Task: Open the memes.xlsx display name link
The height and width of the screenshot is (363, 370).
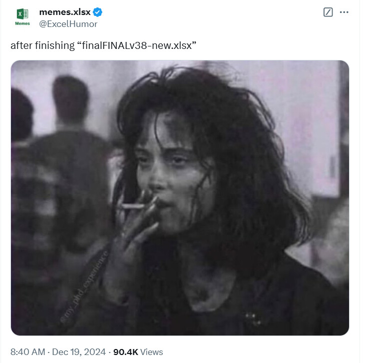Action: (65, 12)
